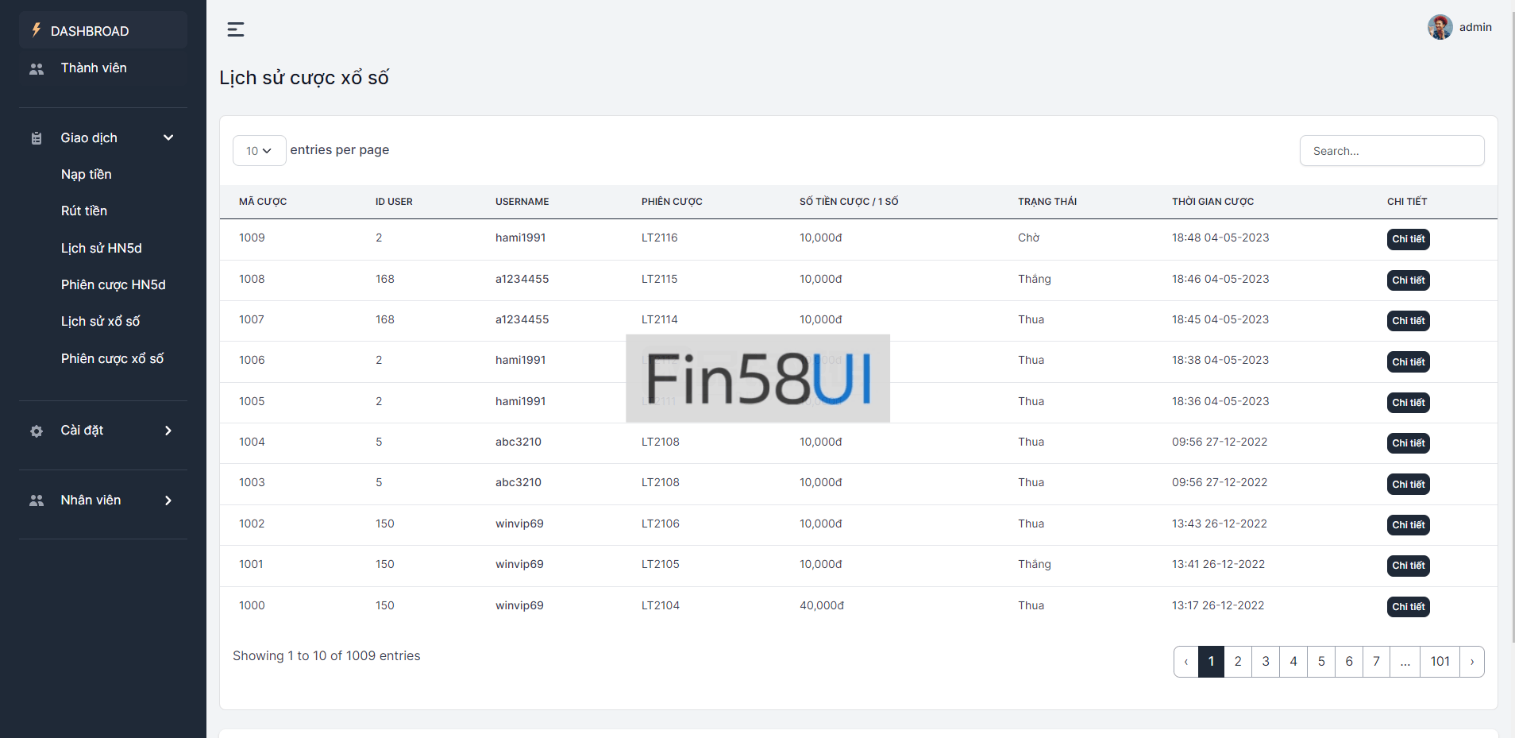
Task: Go to next page arrow
Action: [x=1471, y=662]
